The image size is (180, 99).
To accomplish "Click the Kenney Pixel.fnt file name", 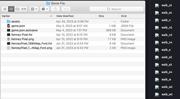I will 22,35.
